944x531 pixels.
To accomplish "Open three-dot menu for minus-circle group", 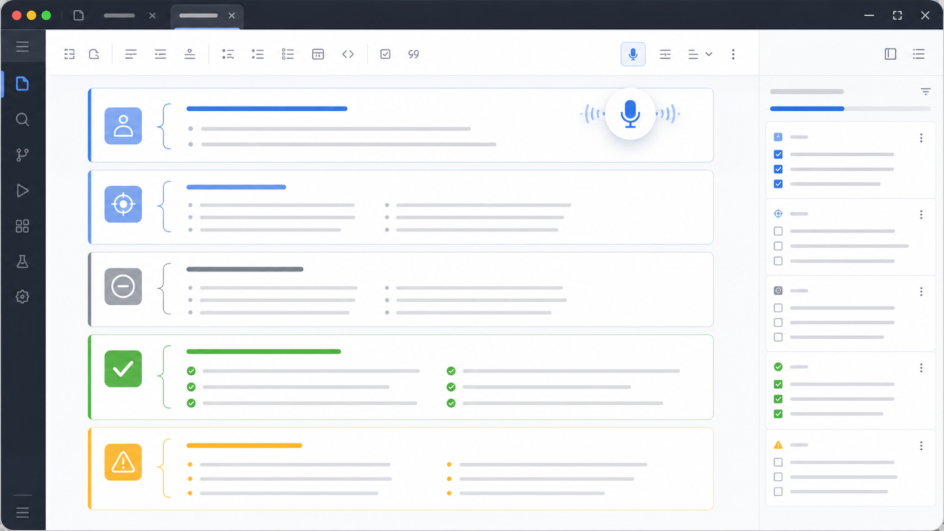I will pyautogui.click(x=921, y=291).
